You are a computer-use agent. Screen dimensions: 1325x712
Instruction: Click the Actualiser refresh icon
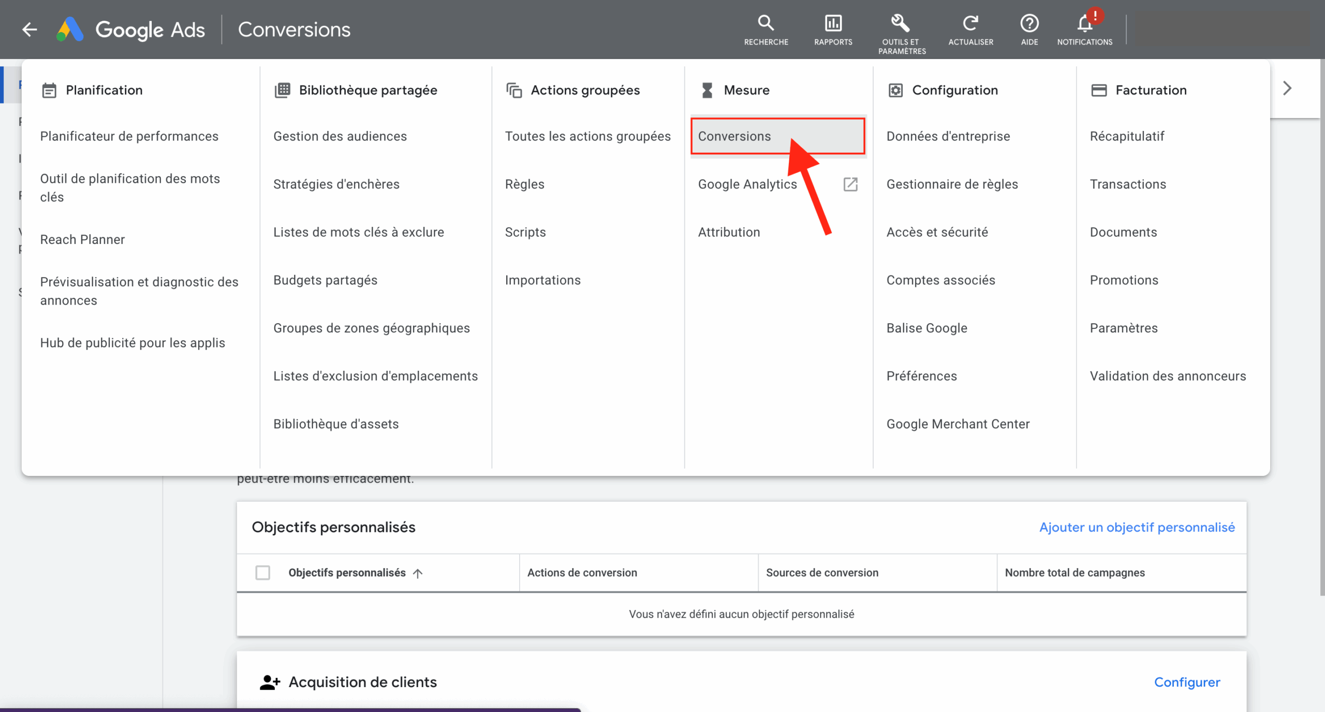pyautogui.click(x=970, y=23)
